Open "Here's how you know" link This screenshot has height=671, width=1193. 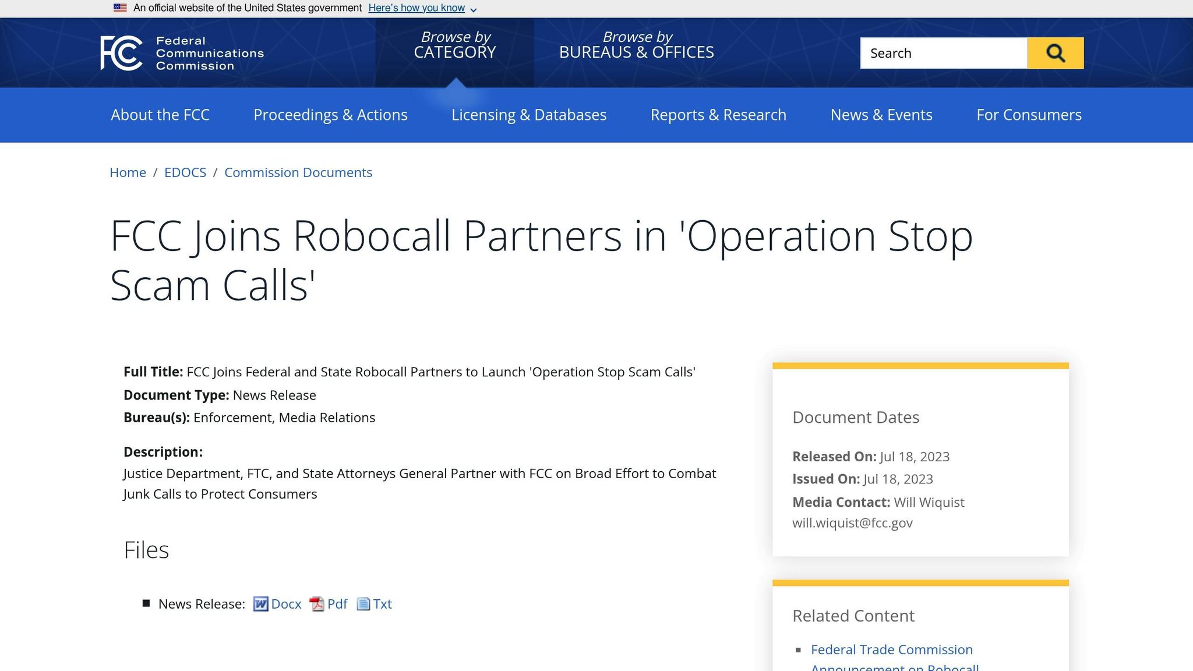tap(417, 8)
